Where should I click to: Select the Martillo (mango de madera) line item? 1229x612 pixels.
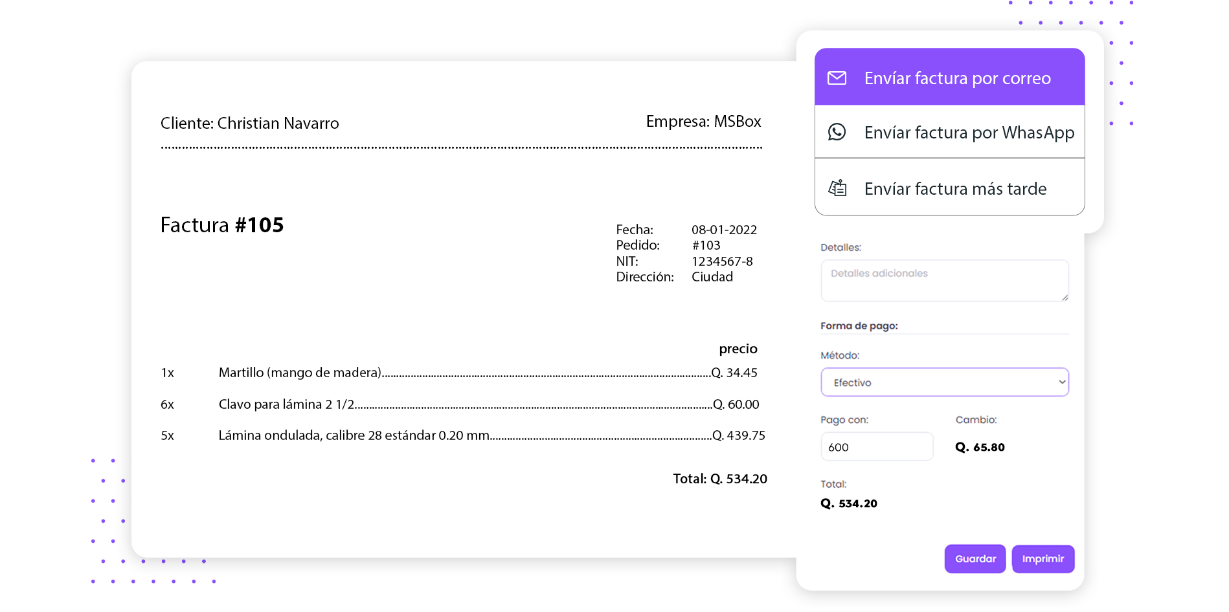300,373
